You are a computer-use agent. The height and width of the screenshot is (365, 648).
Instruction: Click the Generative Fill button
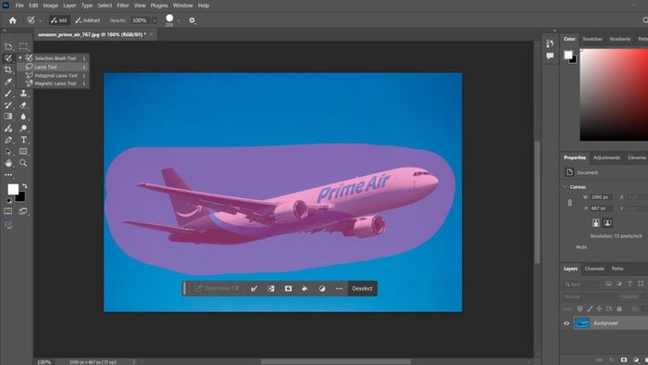217,288
